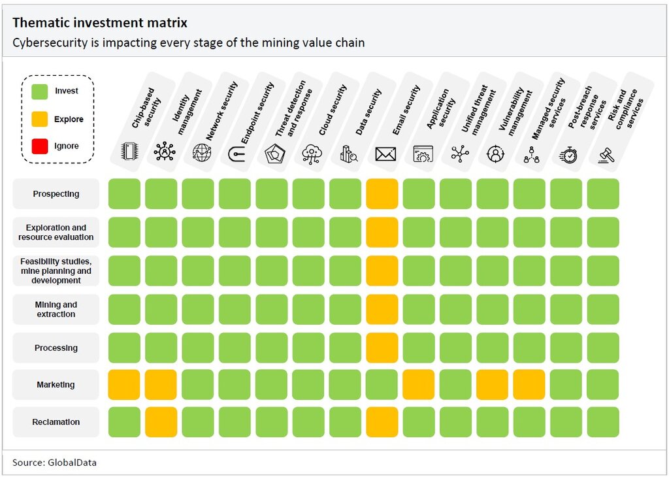Select the Prospecting row label
Screen dimensions: 669x477
[x=56, y=194]
